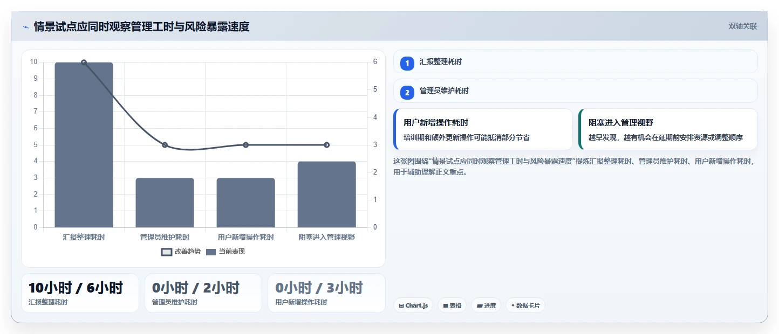The height and width of the screenshot is (334, 779).
Task: Toggle the 当前表现 legend entry
Action: click(x=225, y=252)
